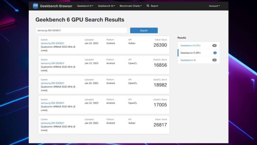This screenshot has width=257, height=145.
Task: Click the count badge showing 24
Action: click(214, 46)
